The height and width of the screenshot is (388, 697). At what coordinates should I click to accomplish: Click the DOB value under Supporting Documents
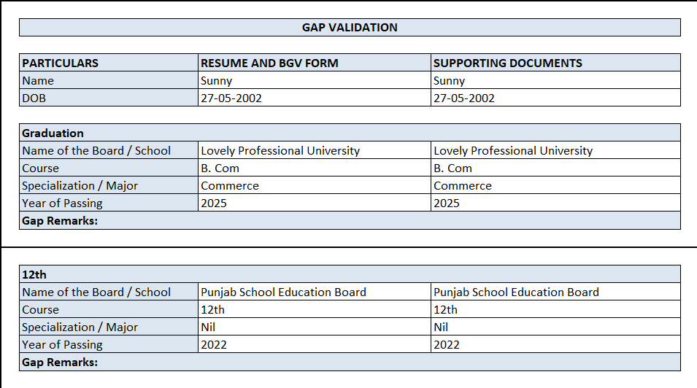pos(464,98)
